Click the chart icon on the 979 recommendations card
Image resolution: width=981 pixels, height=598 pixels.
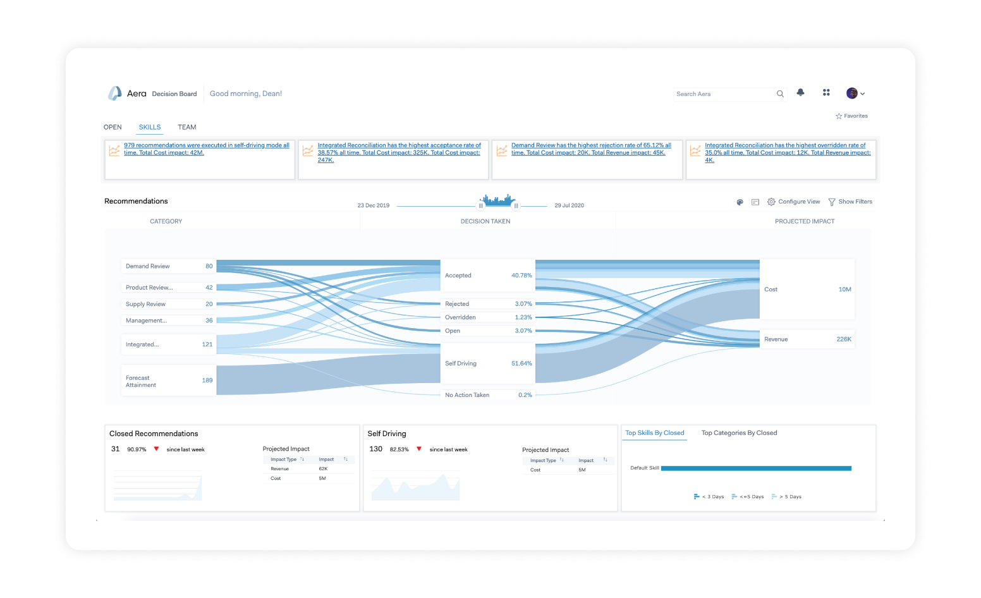(114, 150)
